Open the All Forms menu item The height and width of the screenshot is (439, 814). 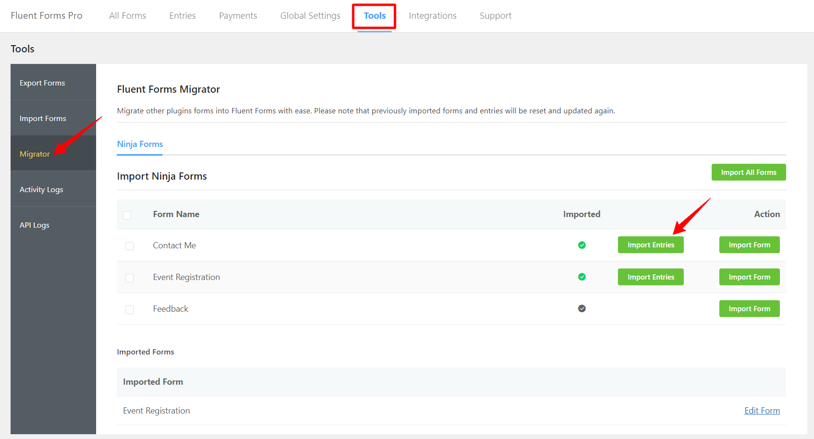(x=127, y=16)
